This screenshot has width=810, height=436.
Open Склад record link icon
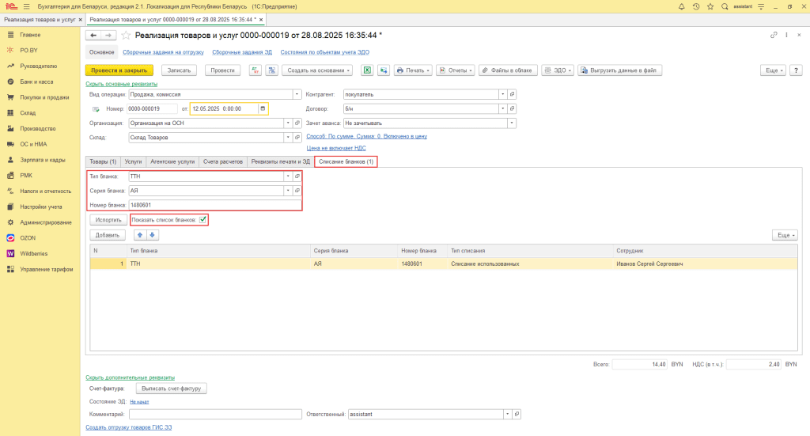tap(297, 138)
